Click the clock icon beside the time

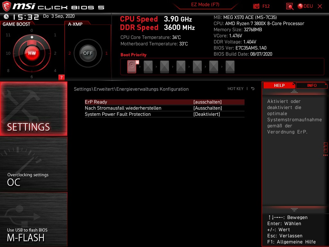(6, 17)
